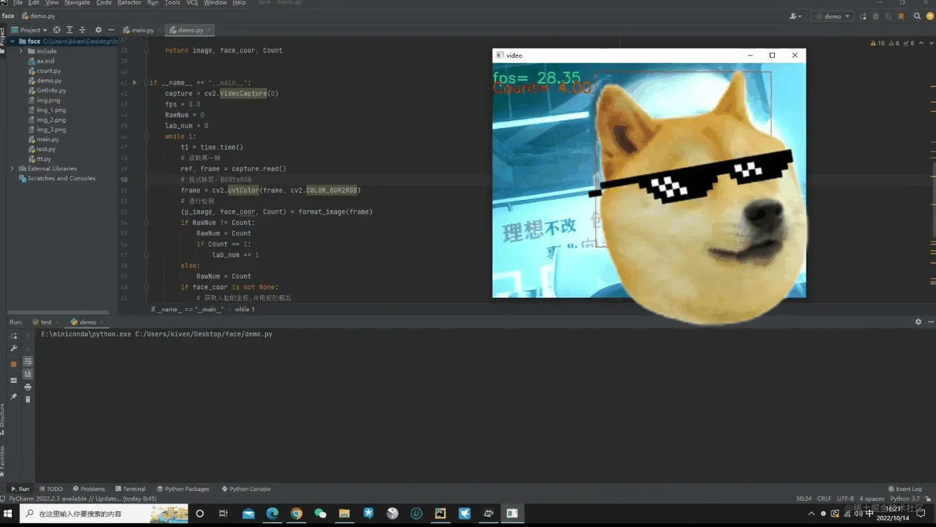Open the VCS menu
Screen dimensions: 936x527
pos(192,3)
